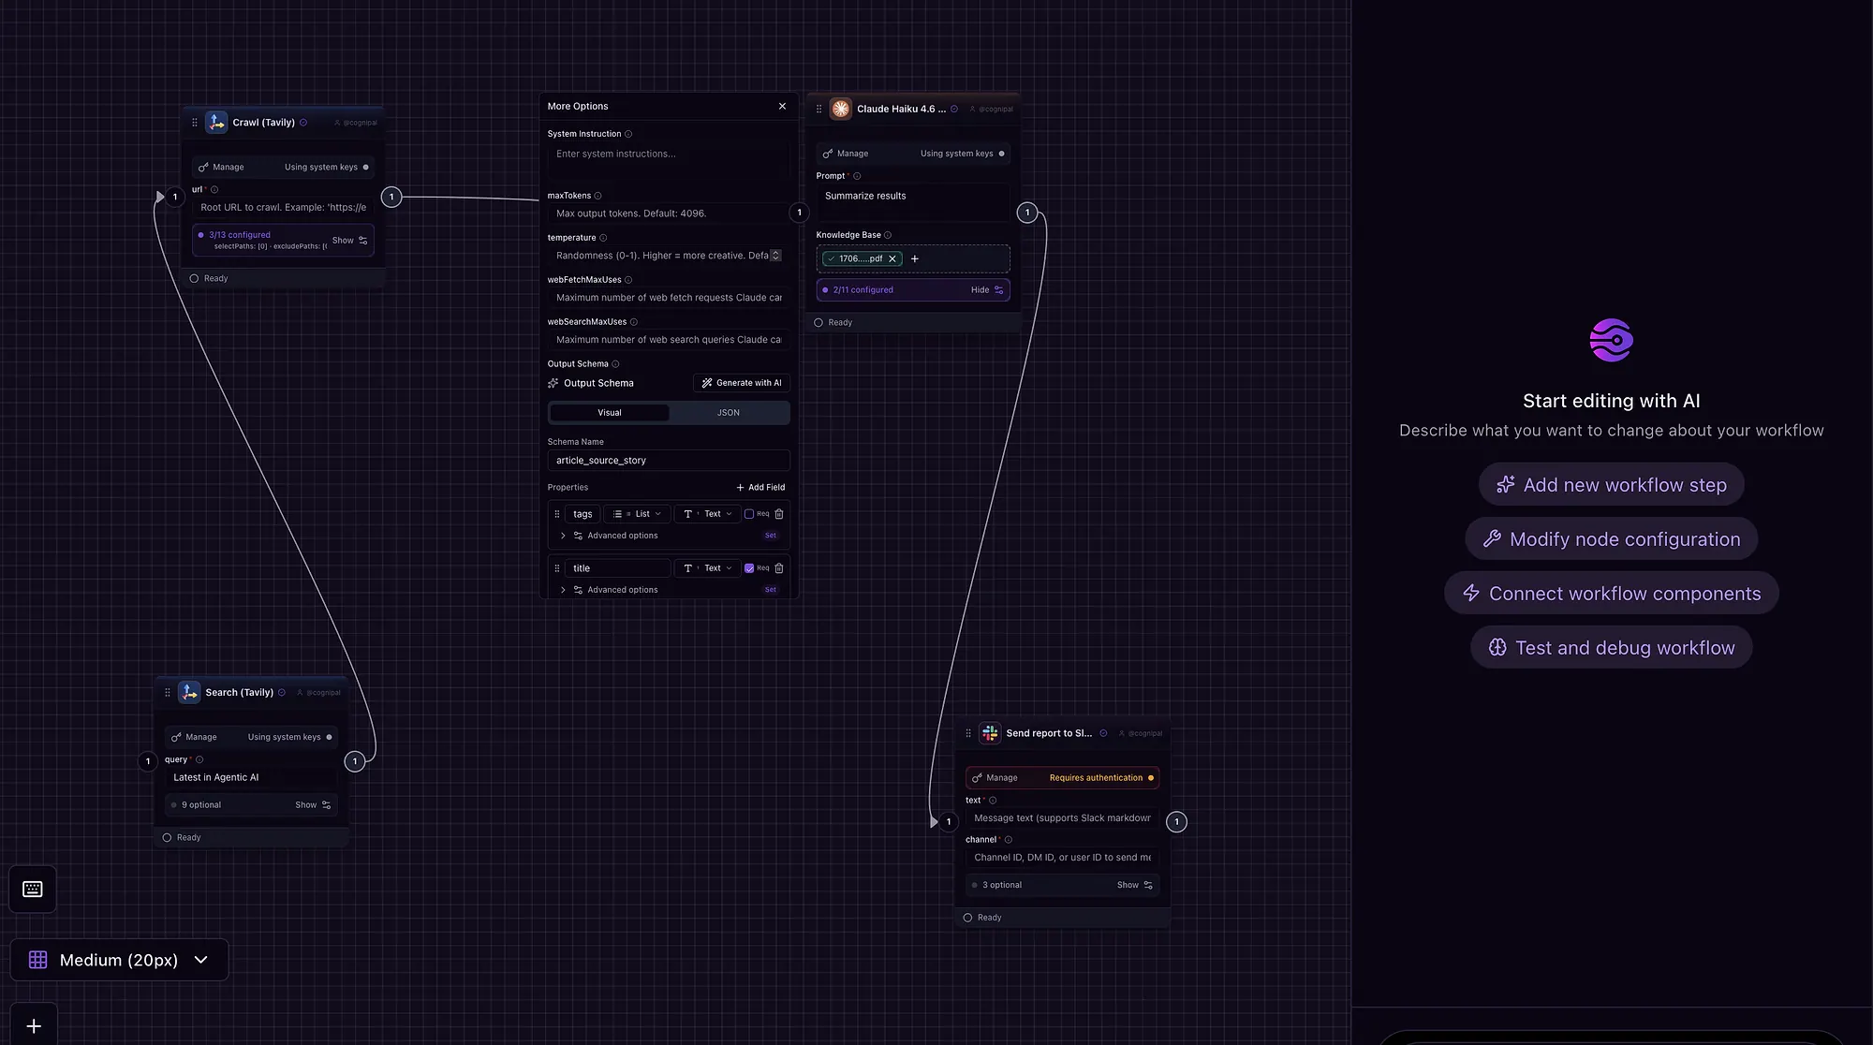Click the Add new workflow step button
1873x1045 pixels.
pyautogui.click(x=1611, y=484)
